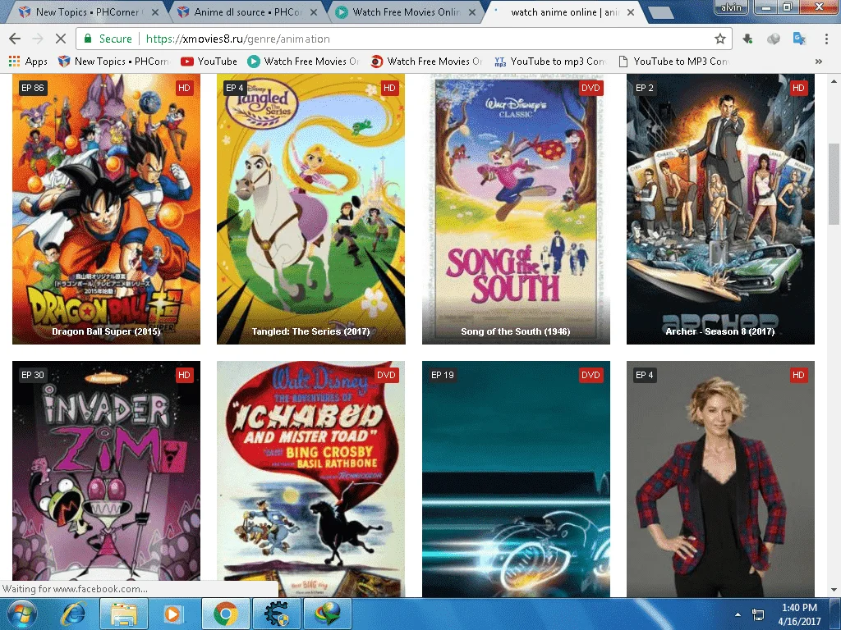Click the Tangled: The Series (2017) title text
The image size is (841, 630).
click(x=311, y=331)
